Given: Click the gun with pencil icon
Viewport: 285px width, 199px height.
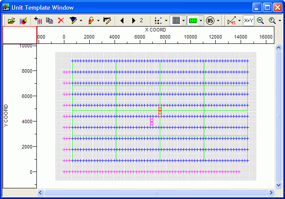Looking at the screenshot, I should 107,20.
